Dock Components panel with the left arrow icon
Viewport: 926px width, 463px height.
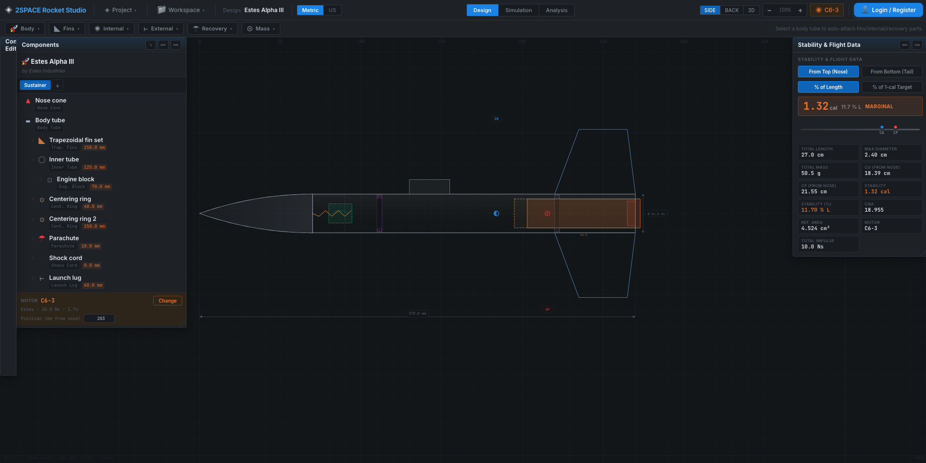[163, 45]
